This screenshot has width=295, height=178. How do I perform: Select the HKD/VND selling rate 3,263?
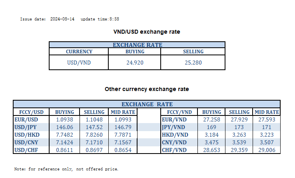pyautogui.click(x=239, y=134)
